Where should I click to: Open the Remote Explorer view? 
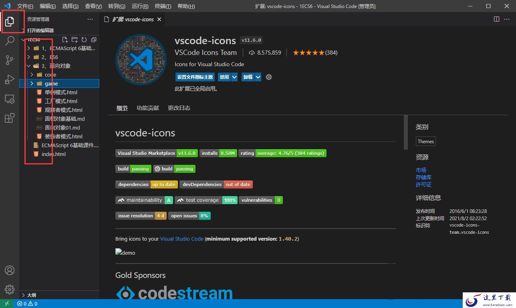(x=10, y=99)
